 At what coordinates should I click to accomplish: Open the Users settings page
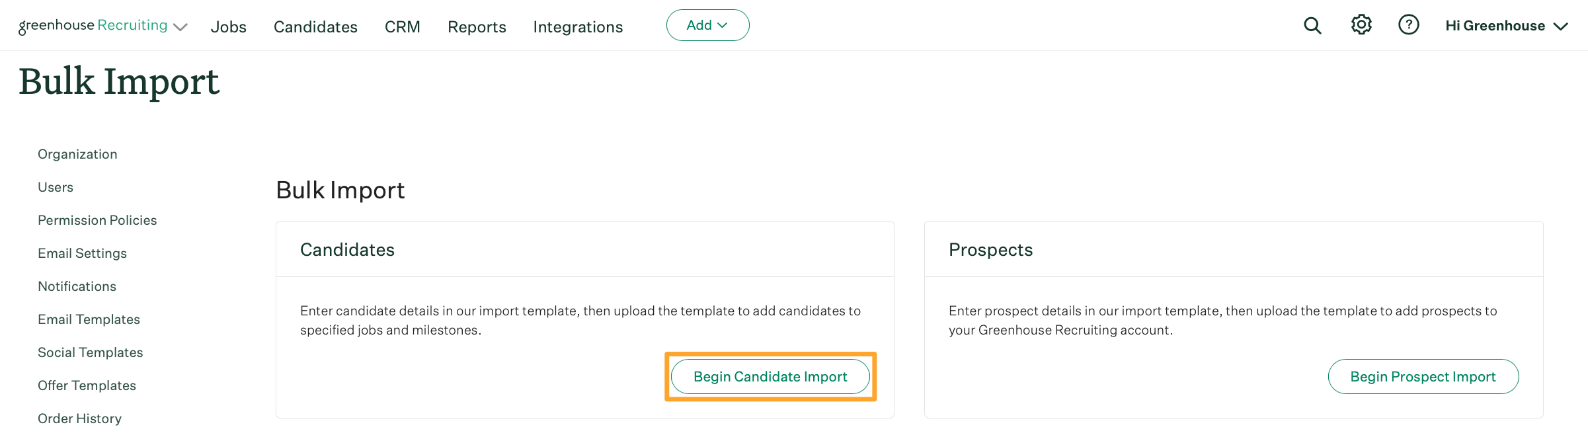55,186
